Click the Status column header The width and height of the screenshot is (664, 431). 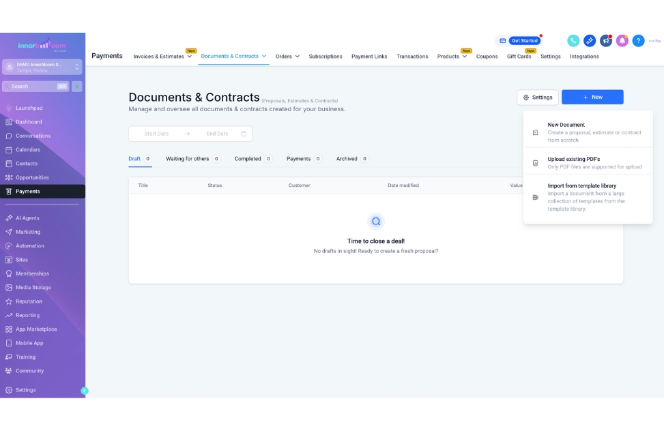pyautogui.click(x=215, y=185)
